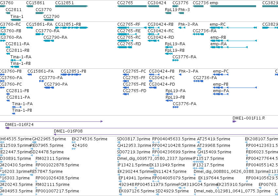The width and height of the screenshot is (278, 196).
Task: Click the CG12851-RB transcript label
Action: [68, 24]
